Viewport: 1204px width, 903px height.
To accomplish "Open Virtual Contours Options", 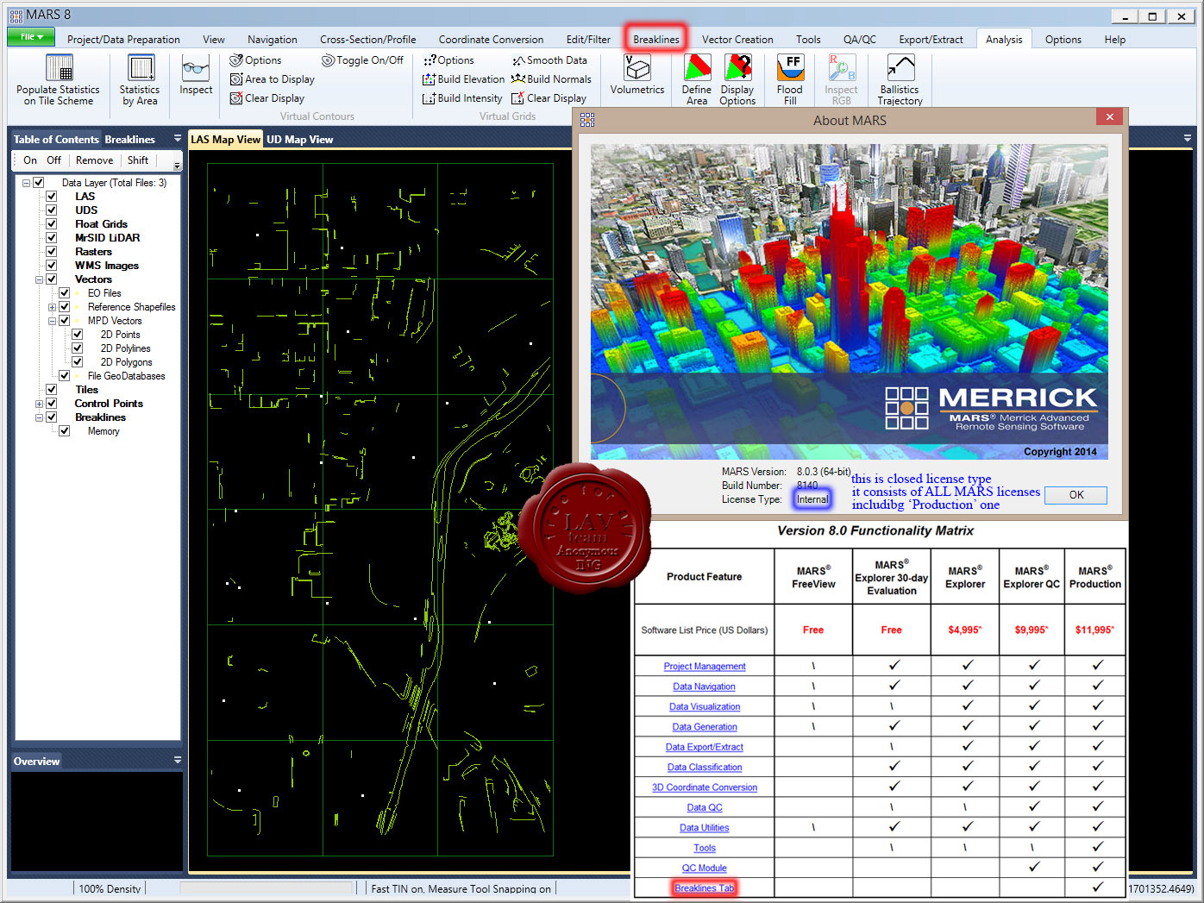I will point(256,60).
